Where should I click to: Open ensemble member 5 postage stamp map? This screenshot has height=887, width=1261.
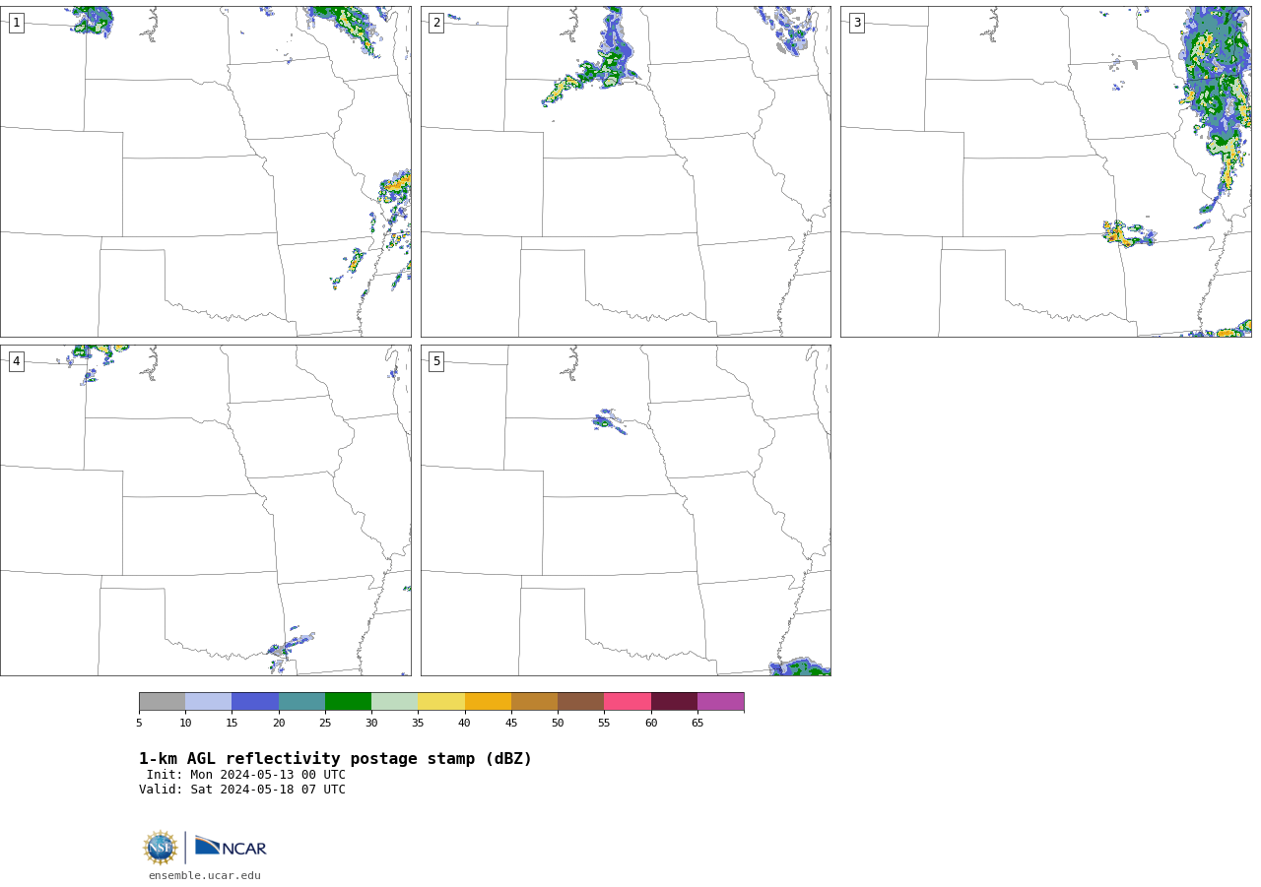pos(626,510)
